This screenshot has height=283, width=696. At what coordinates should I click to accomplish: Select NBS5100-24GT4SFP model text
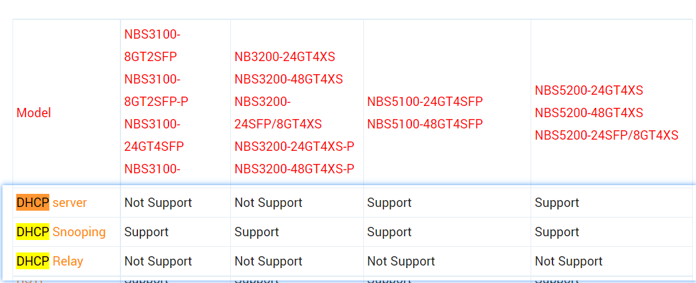click(425, 102)
